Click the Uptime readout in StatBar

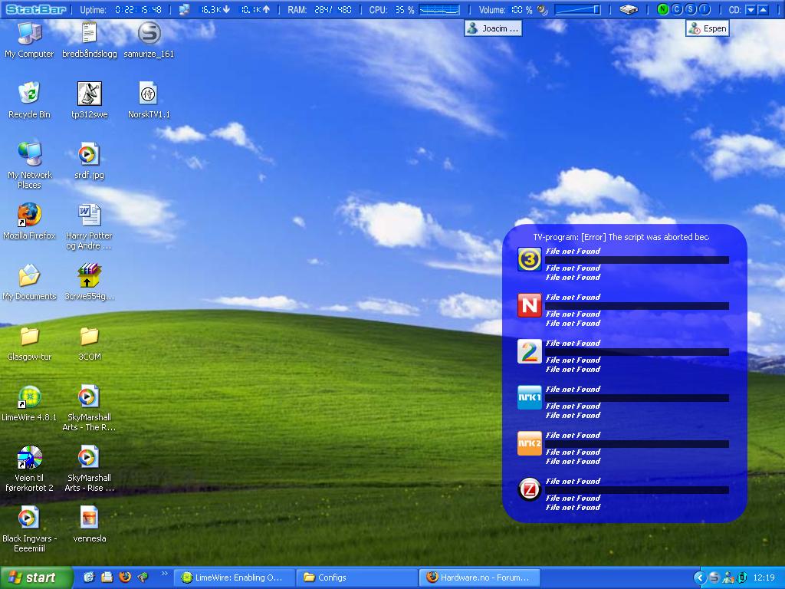click(x=120, y=9)
